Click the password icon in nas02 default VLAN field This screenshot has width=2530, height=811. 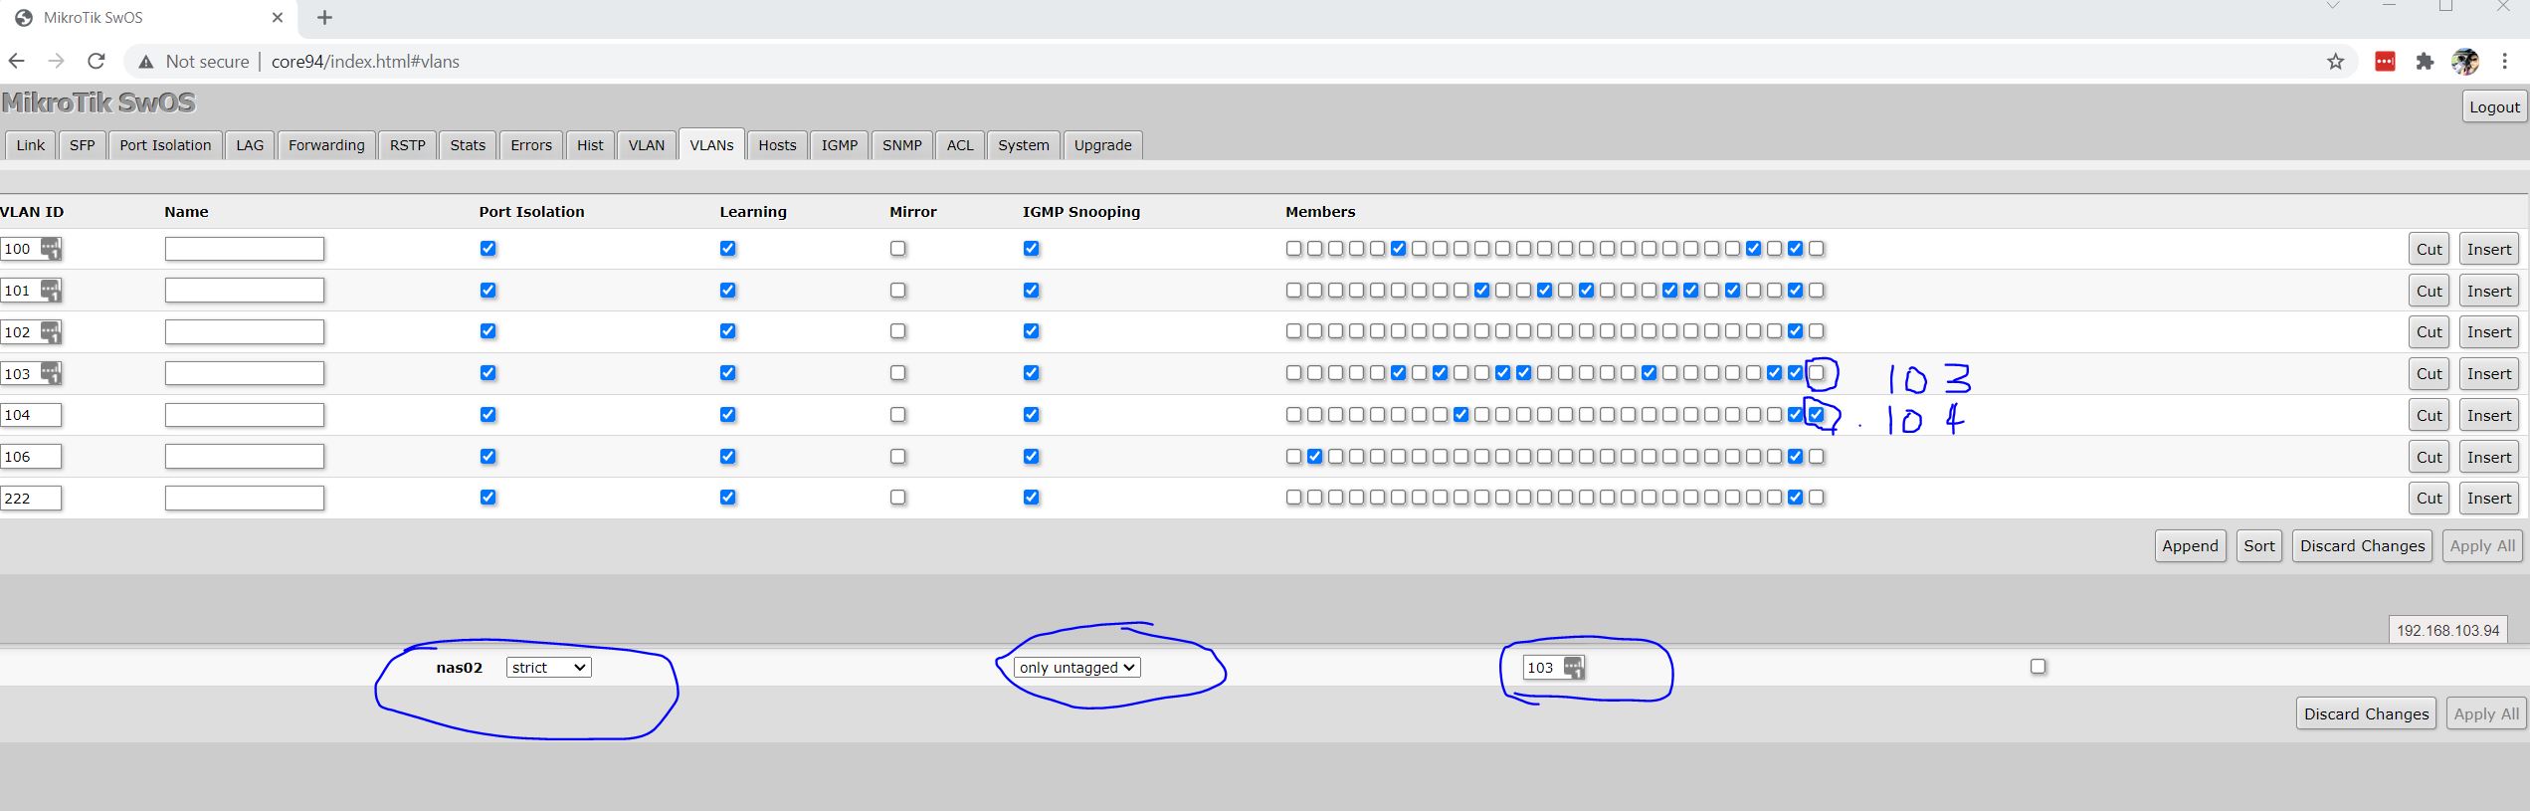[x=1573, y=667]
